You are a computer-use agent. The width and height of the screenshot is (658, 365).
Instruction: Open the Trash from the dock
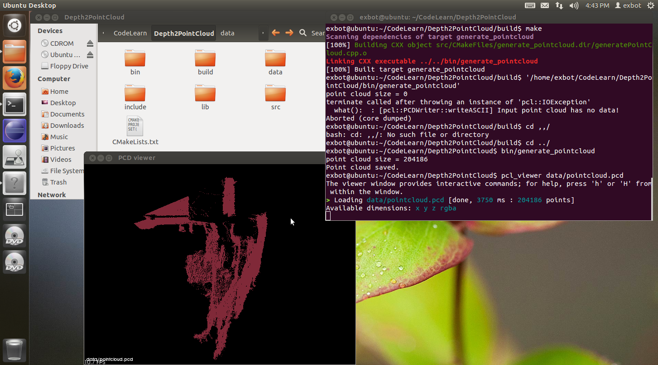[15, 350]
